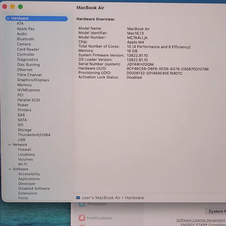Select Card Reader in the sidebar
This screenshot has width=226, height=226.
pos(28,49)
